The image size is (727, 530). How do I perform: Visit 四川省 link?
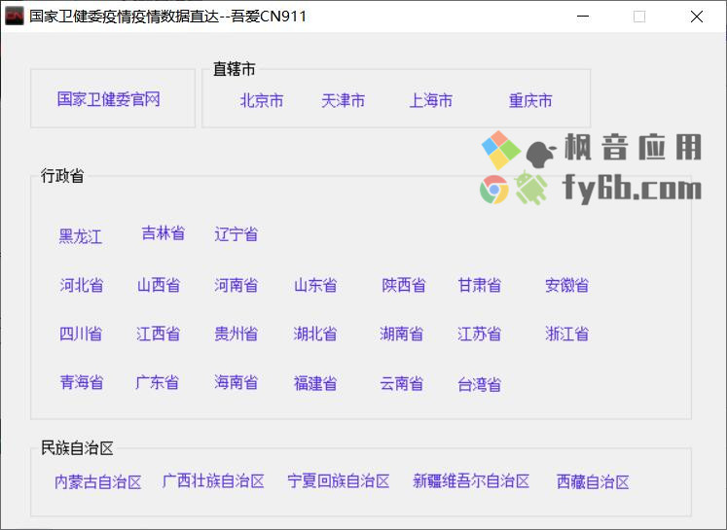81,334
